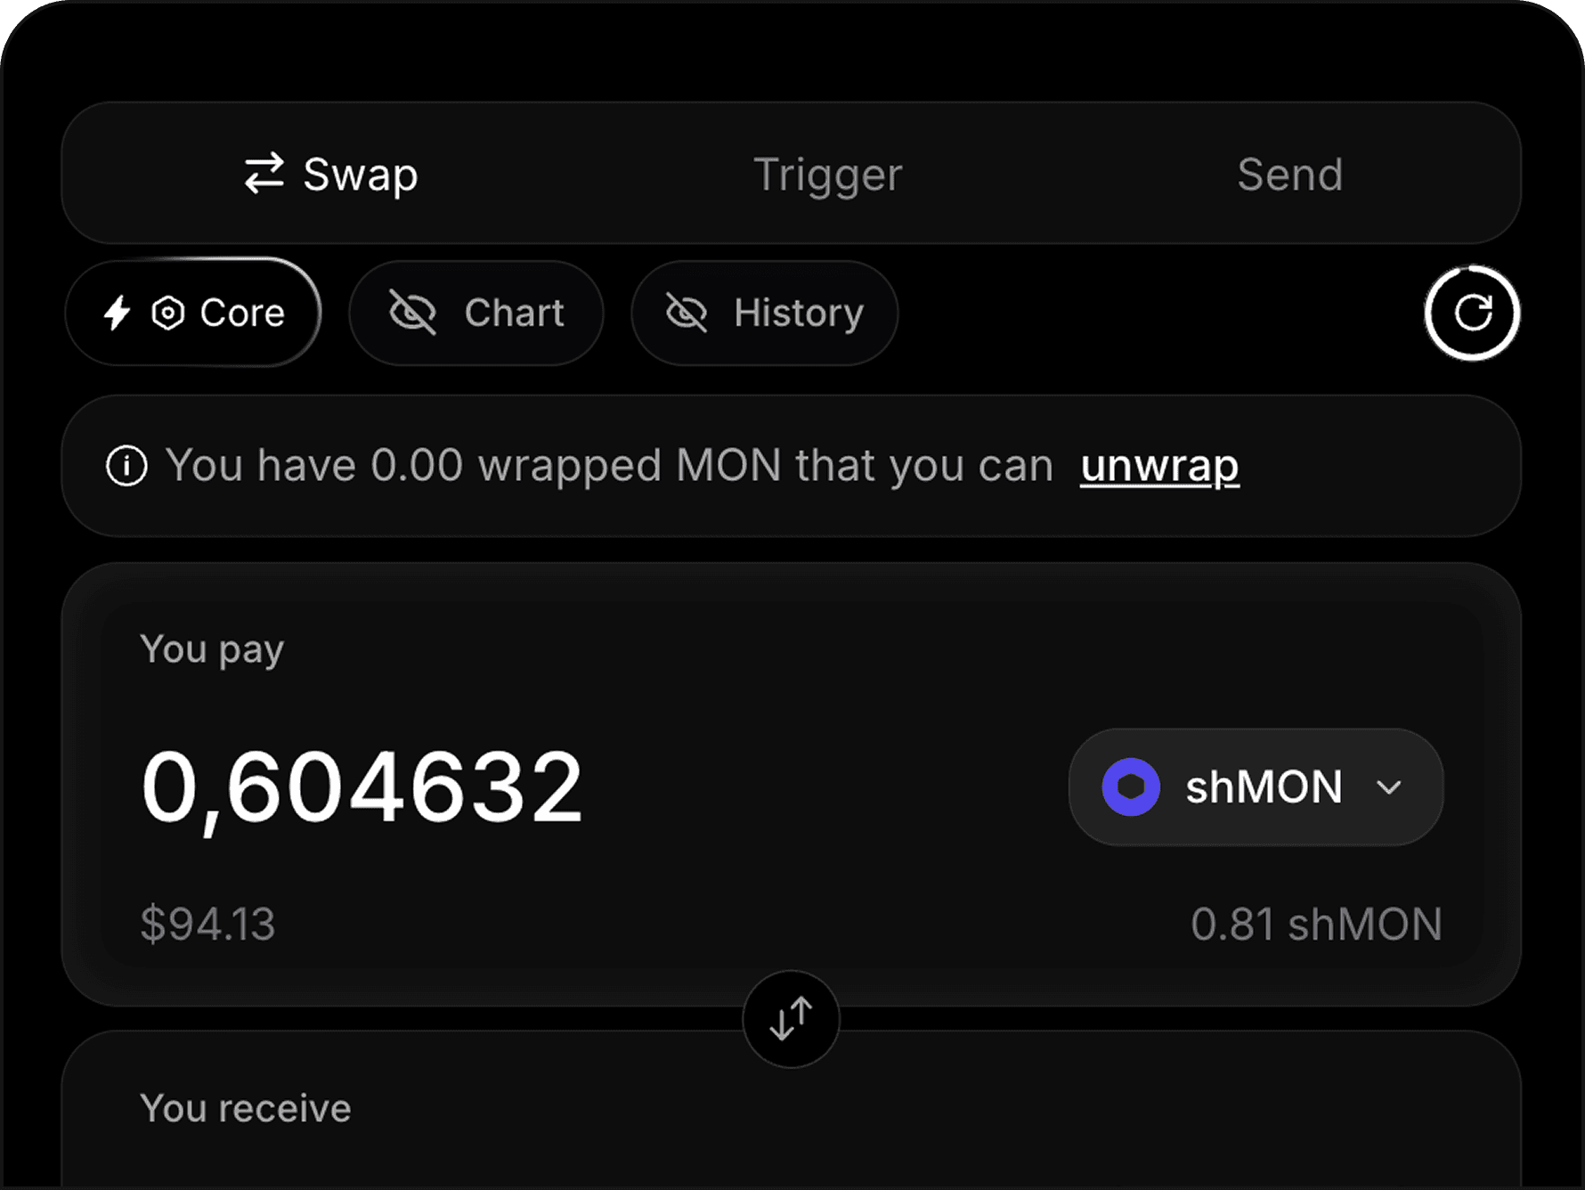The height and width of the screenshot is (1190, 1585).
Task: Select the Swap arrows icon
Action: click(x=264, y=174)
